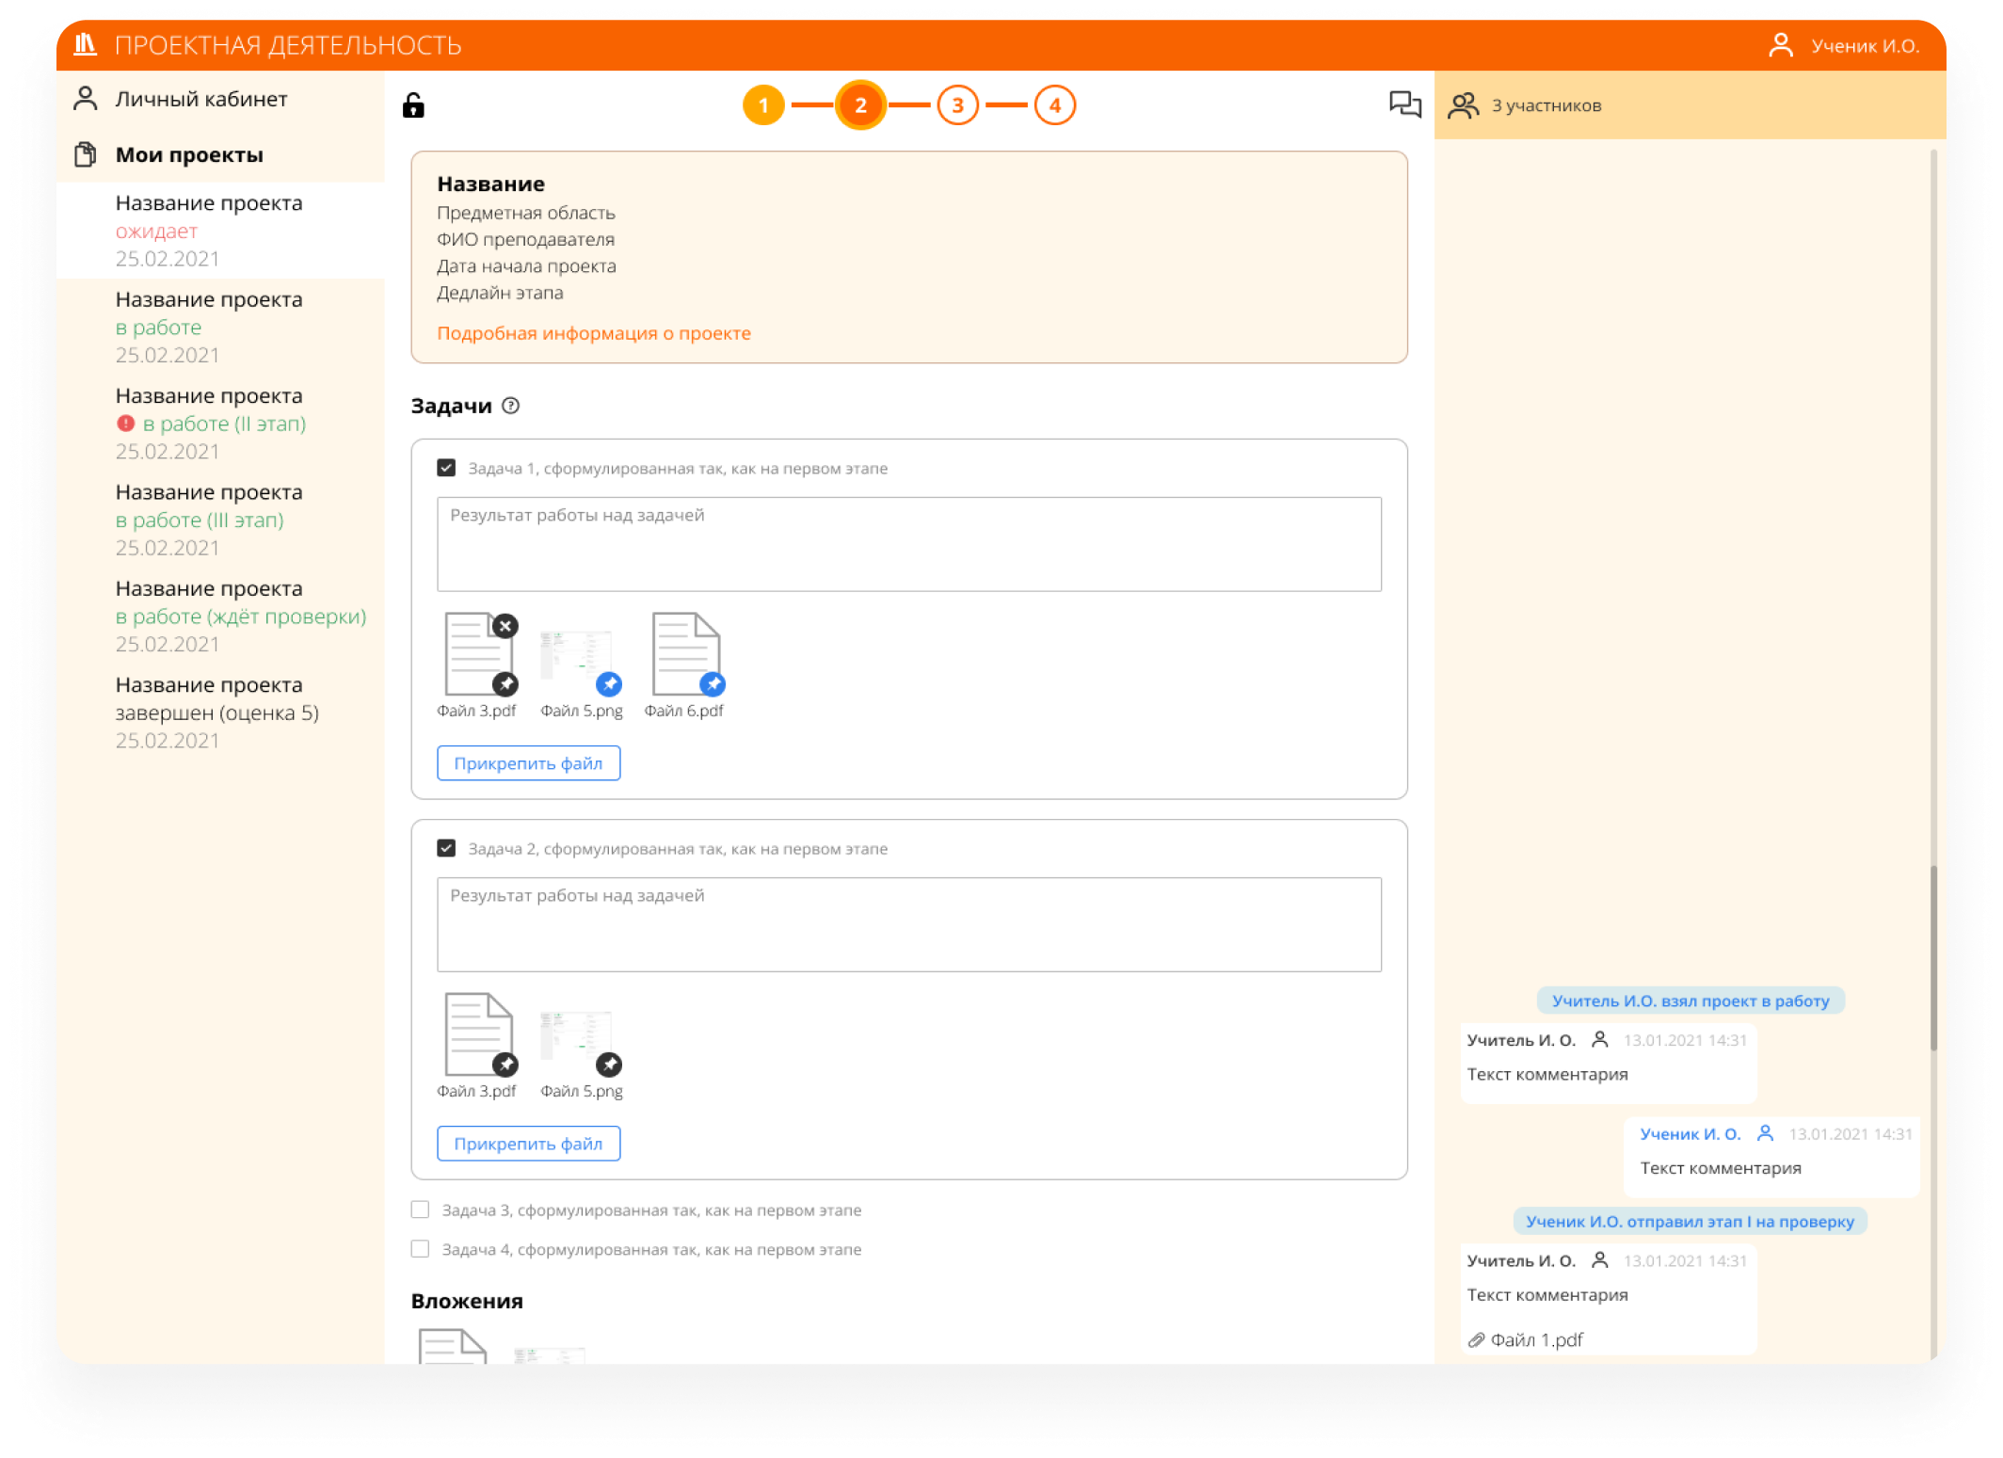Check the Задача 3 checkbox
This screenshot has width=2003, height=1458.
[420, 1210]
